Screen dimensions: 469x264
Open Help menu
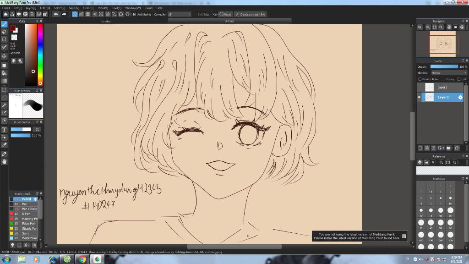[x=159, y=8]
